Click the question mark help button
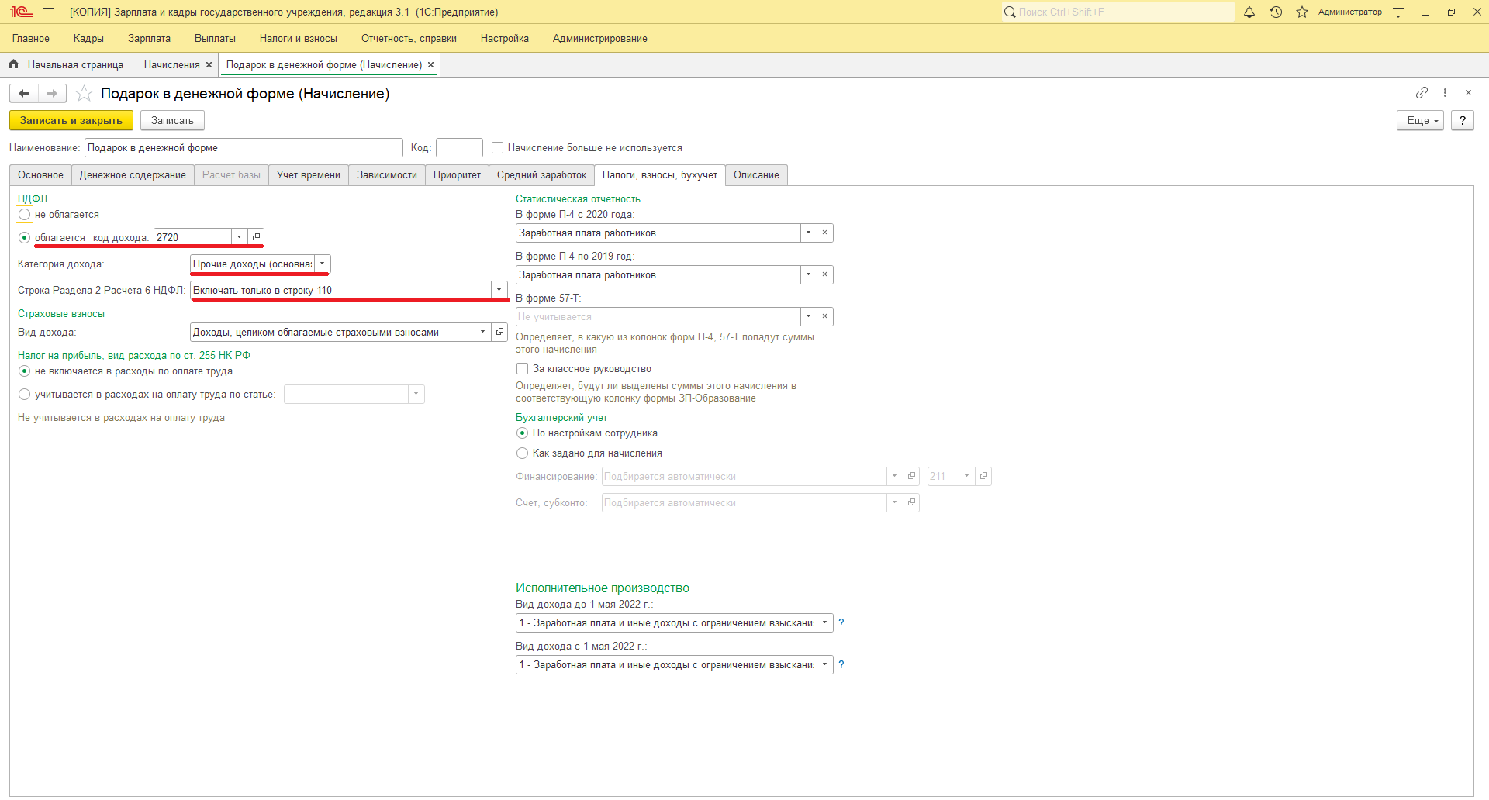The height and width of the screenshot is (800, 1489). [x=1462, y=120]
